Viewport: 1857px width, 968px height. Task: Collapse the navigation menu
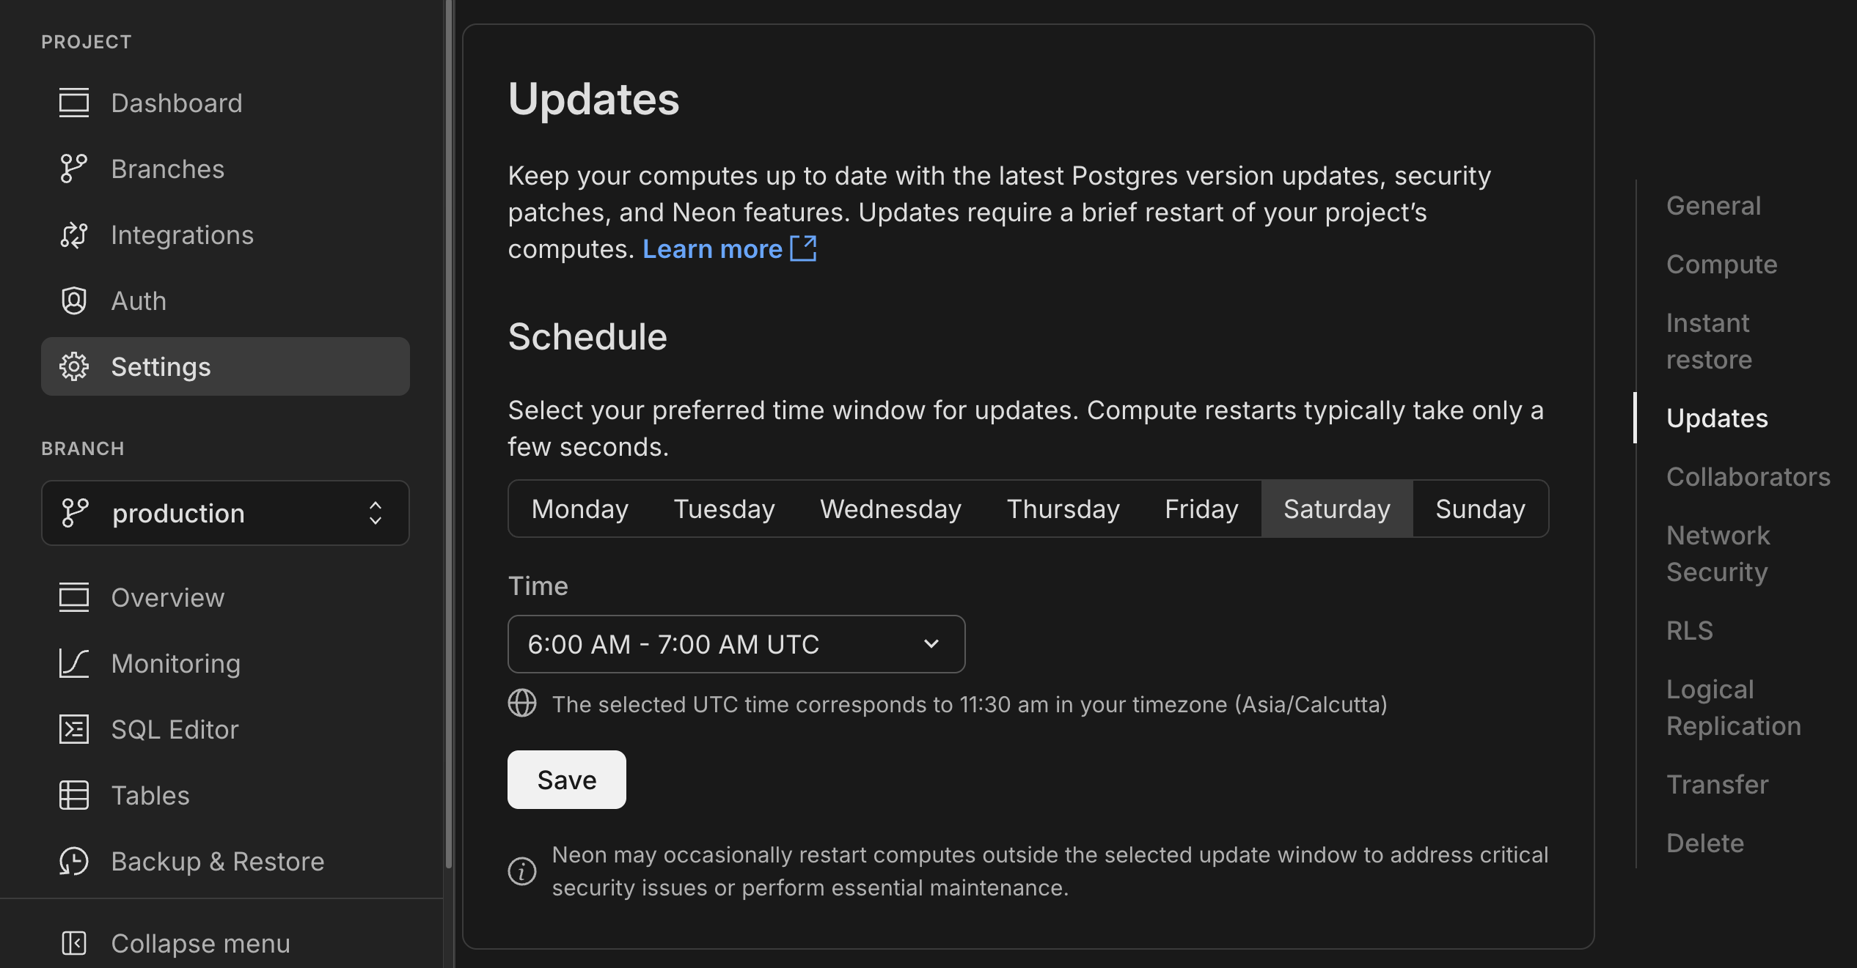pos(74,944)
